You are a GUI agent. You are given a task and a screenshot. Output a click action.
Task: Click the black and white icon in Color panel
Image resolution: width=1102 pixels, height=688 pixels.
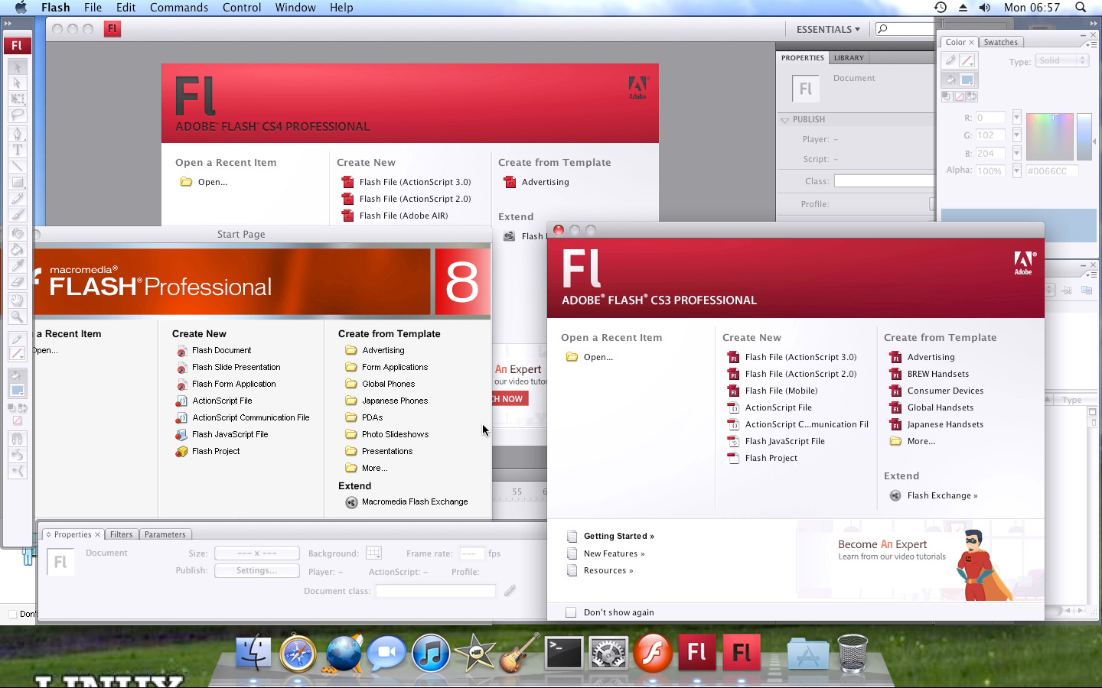[947, 96]
